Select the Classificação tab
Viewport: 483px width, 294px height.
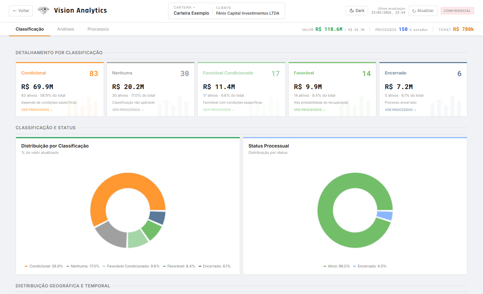[x=30, y=29]
